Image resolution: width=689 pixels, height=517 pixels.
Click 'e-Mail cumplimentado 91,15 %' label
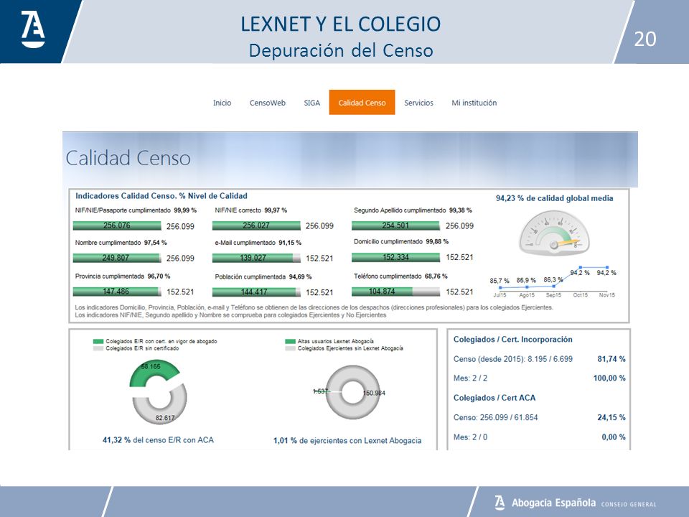pos(258,243)
